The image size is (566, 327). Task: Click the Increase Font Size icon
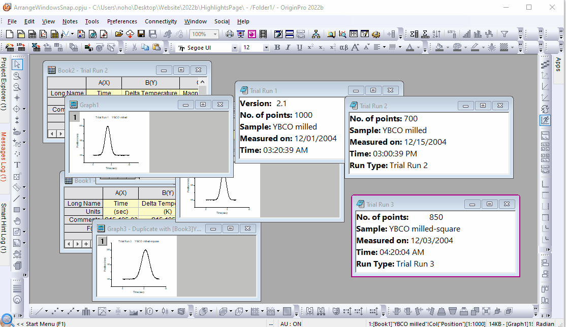355,47
